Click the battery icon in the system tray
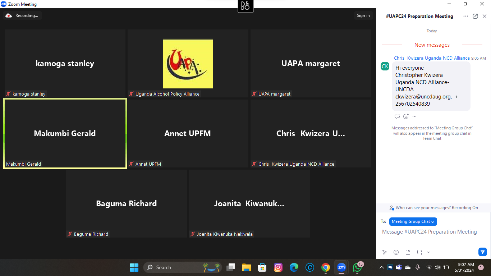Viewport: 491px width, 276px height. (446, 267)
